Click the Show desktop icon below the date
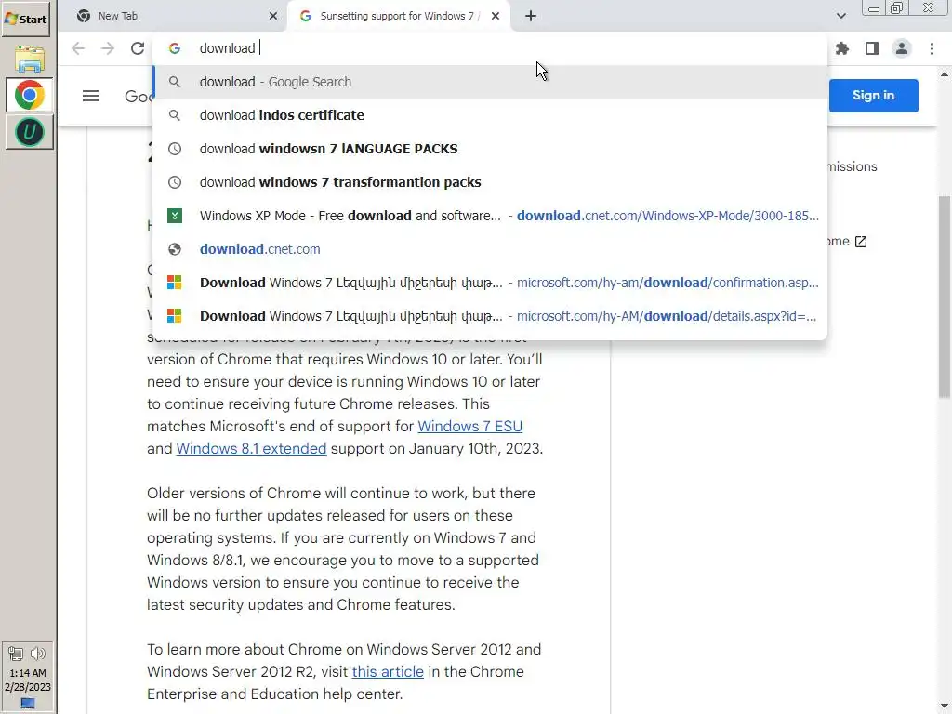Viewport: 952px width, 714px height. click(x=27, y=704)
